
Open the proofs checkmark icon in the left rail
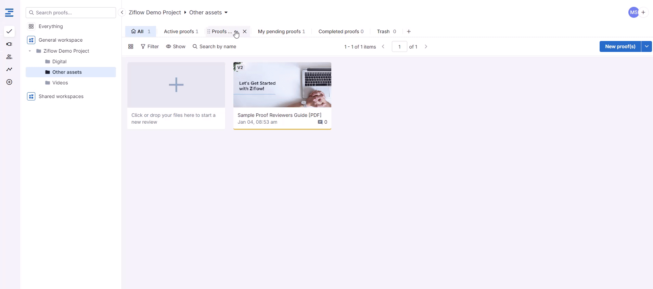pyautogui.click(x=9, y=31)
